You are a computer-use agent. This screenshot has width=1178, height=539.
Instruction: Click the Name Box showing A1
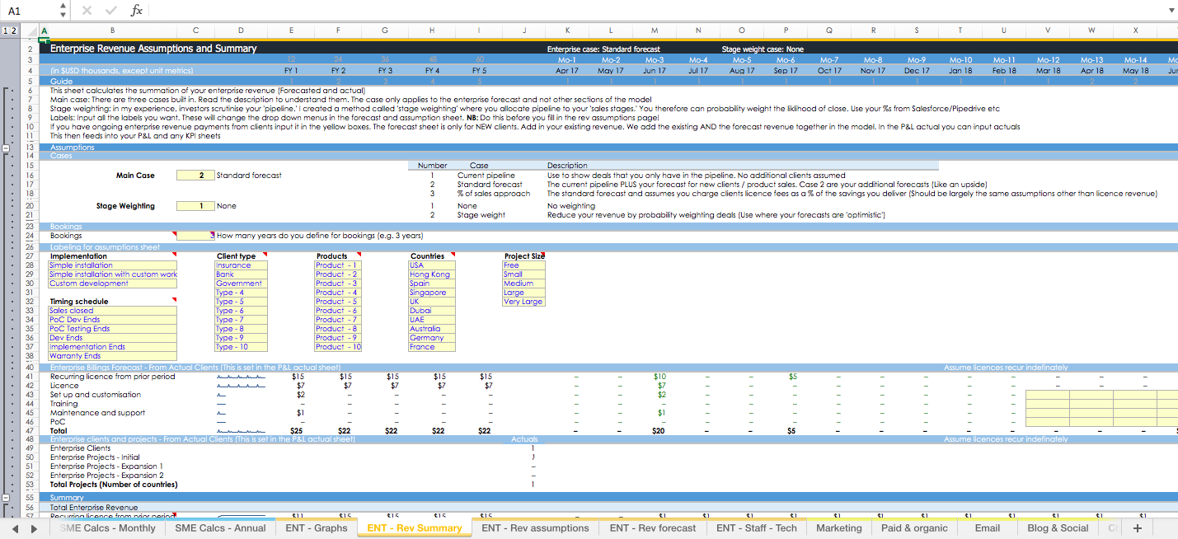30,11
